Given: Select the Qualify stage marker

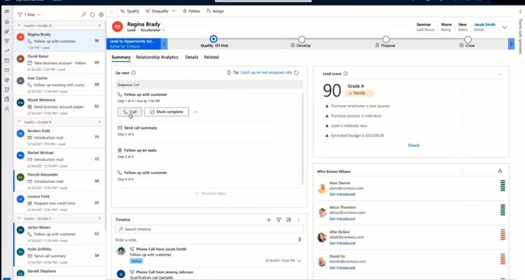Looking at the screenshot, I should (213, 39).
